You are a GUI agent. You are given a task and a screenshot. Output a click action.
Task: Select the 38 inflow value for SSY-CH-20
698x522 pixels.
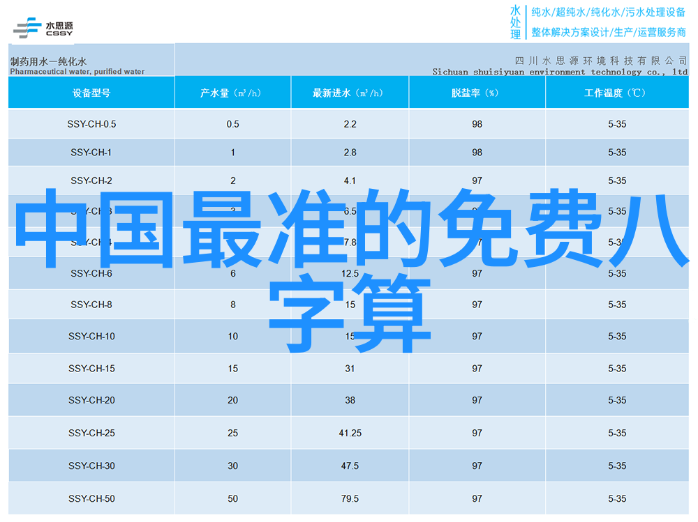pos(350,400)
